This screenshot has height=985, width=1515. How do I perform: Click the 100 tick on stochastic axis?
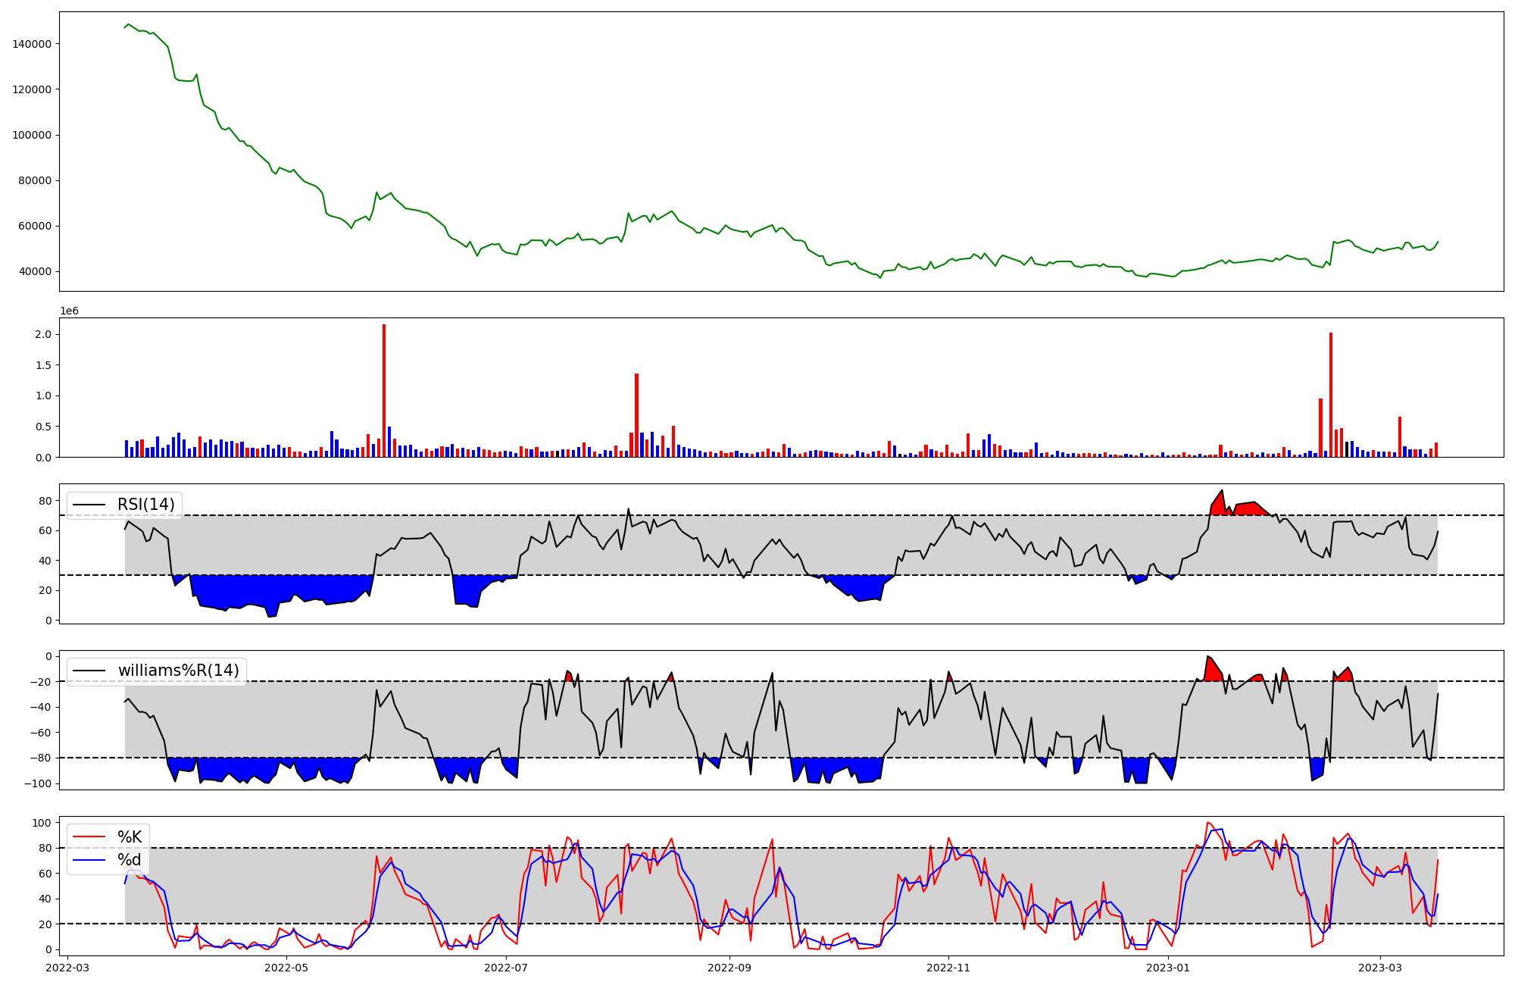click(42, 823)
